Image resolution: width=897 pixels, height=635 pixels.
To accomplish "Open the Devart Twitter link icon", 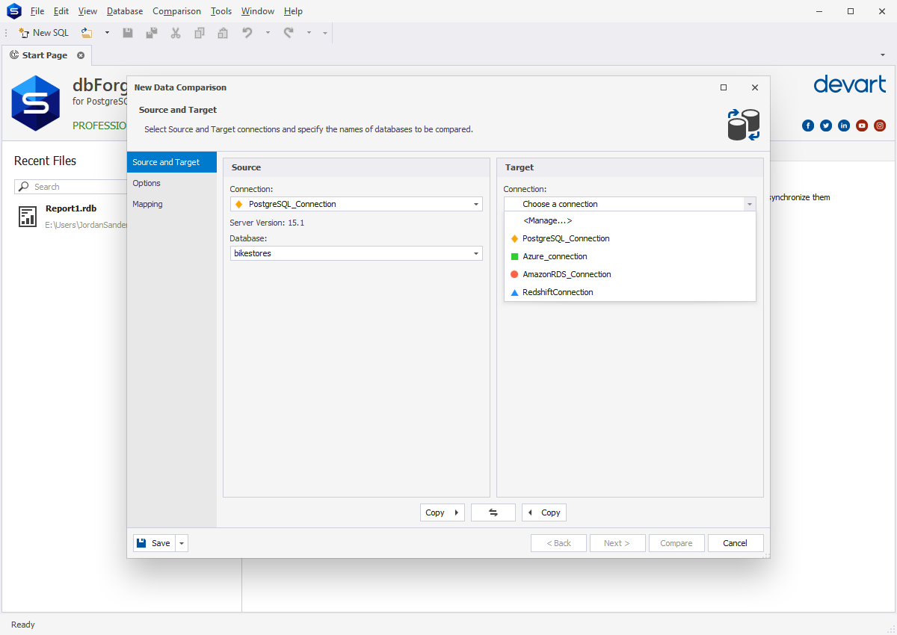I will coord(826,126).
